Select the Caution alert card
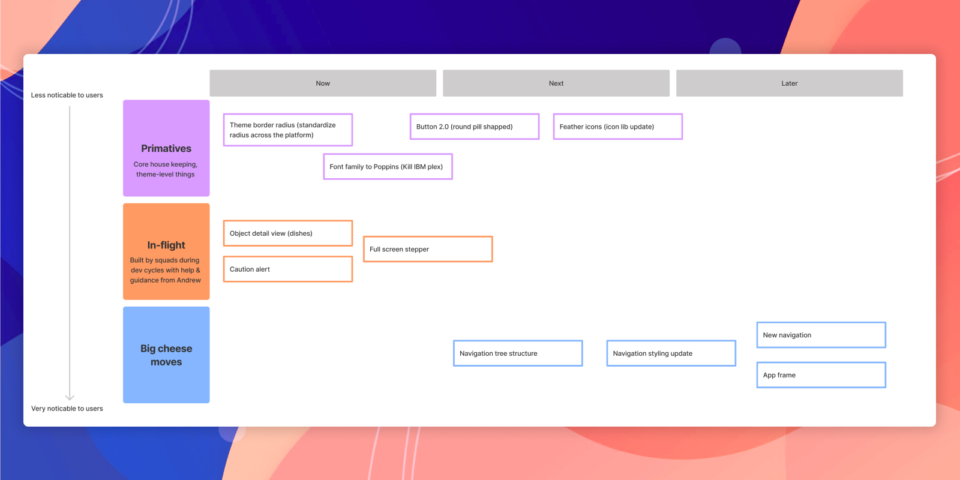960x480 pixels. point(287,269)
